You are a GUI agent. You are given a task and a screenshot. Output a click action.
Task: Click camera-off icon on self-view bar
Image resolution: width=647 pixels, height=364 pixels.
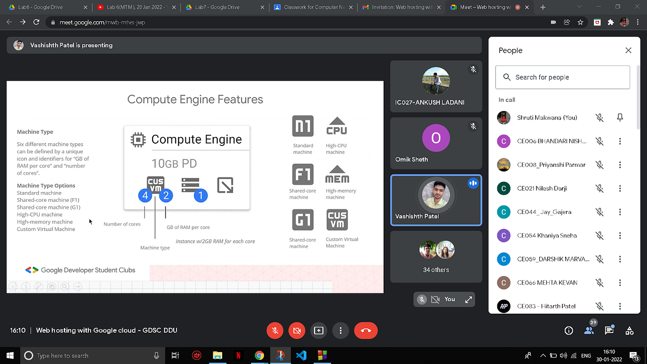[435, 299]
